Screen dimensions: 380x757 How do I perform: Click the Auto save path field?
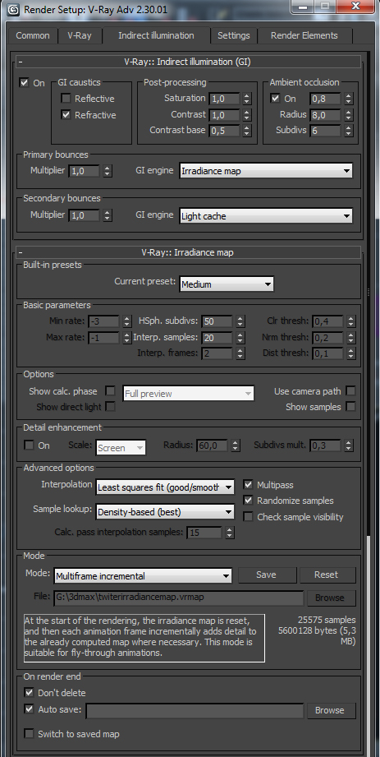pos(195,710)
